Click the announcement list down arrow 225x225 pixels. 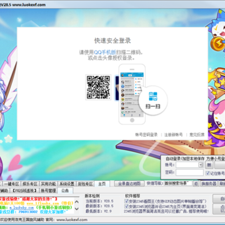77,209
